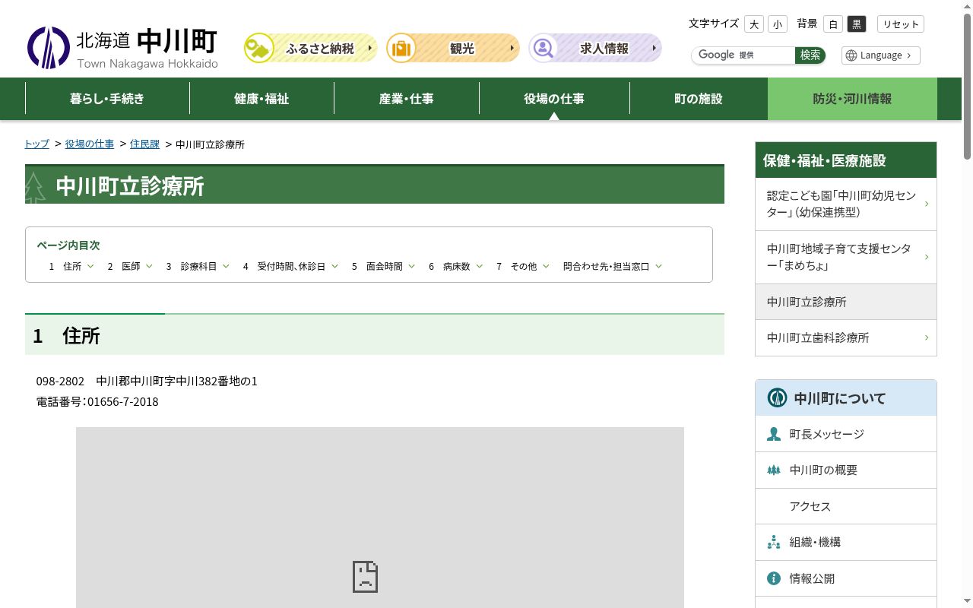Click the tree icon beside 中川町の概要
Viewport: 973px width, 608px height.
pos(774,470)
